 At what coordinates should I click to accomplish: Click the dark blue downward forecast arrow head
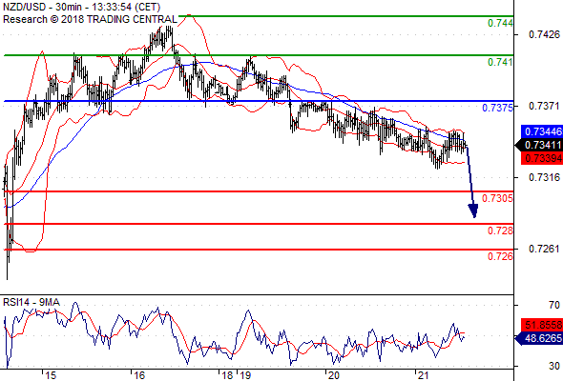(473, 211)
